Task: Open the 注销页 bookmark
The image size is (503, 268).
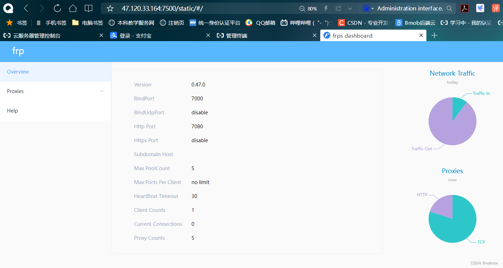Action: point(172,23)
